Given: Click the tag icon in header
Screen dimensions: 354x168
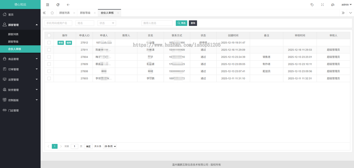Looking at the screenshot, I should 312,5.
